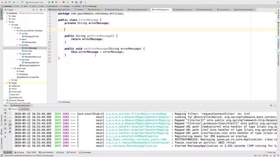Click the tool window toggle icon at the bottom-left corner
This screenshot has width=280, height=157.
pyautogui.click(x=1, y=156)
